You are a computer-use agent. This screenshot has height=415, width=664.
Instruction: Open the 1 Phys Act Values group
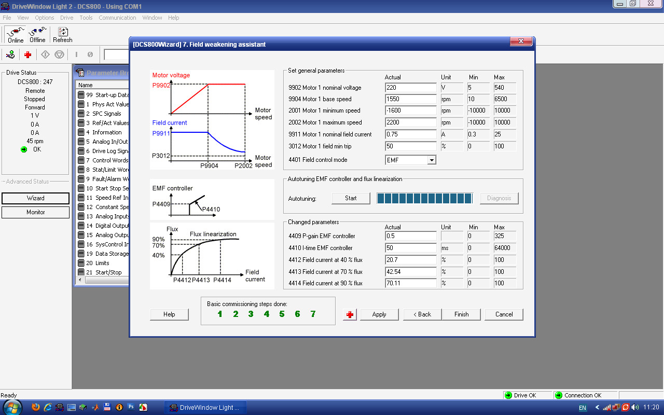[x=103, y=104]
